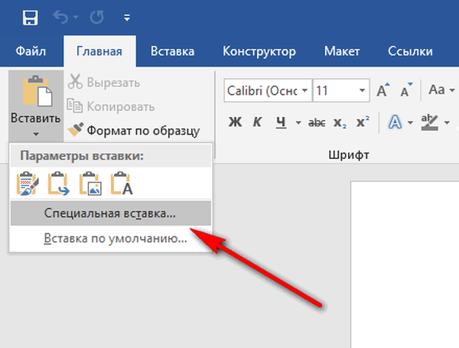The height and width of the screenshot is (348, 459).
Task: Pick the Keep Text Only paste icon
Action: [122, 184]
